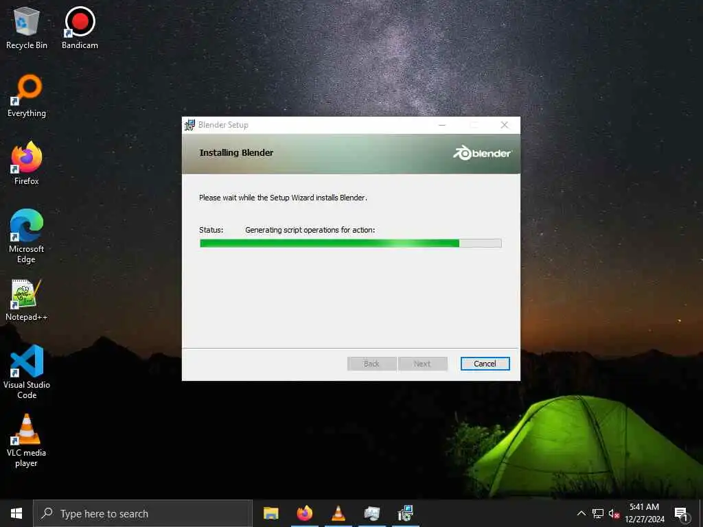The image size is (703, 527).
Task: Select Visual Studio Code desktop shortcut
Action: coord(27,372)
